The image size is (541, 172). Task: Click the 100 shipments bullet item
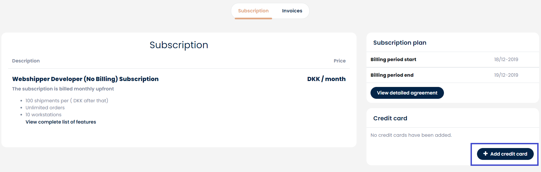tap(67, 101)
